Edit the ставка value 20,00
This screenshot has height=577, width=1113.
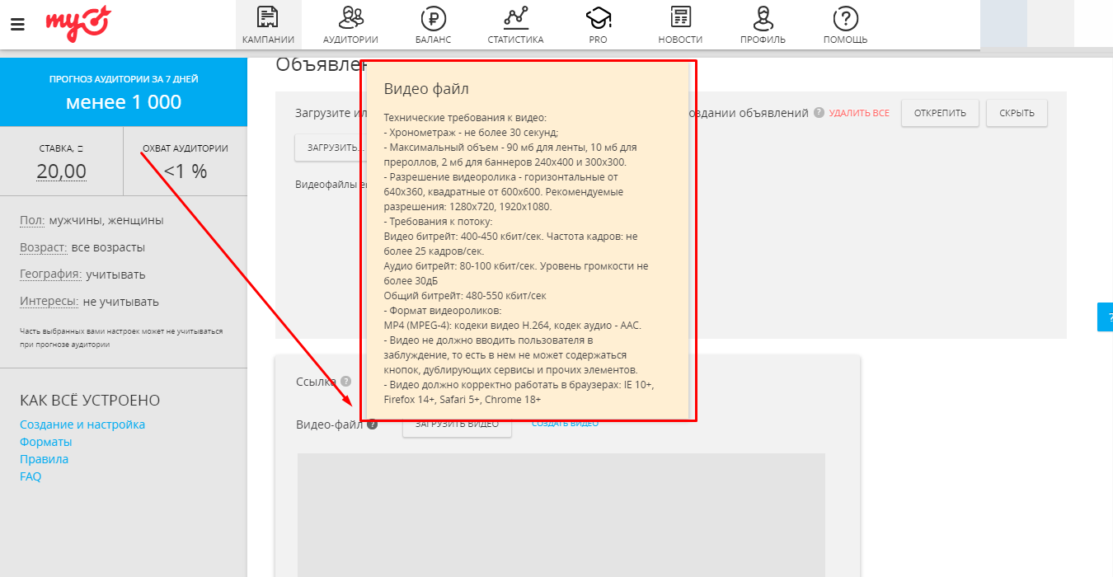[x=61, y=171]
